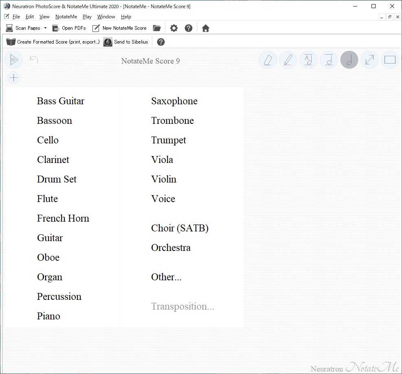
Task: Select Guitar instrument
Action: [x=50, y=238]
